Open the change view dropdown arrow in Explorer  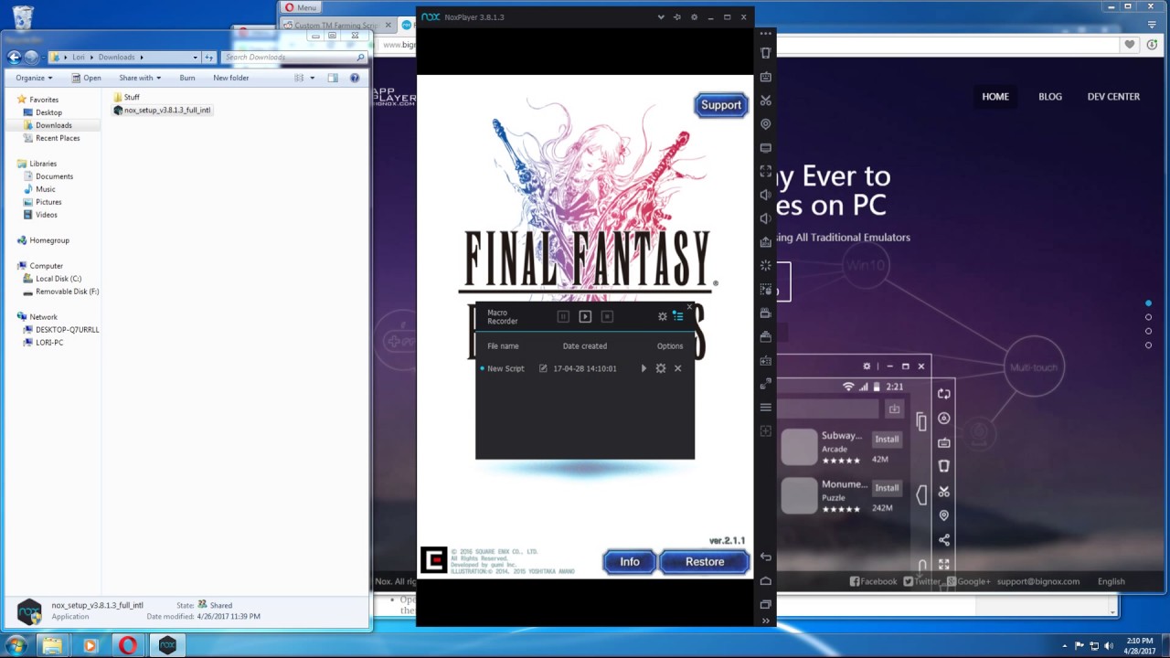click(x=313, y=78)
